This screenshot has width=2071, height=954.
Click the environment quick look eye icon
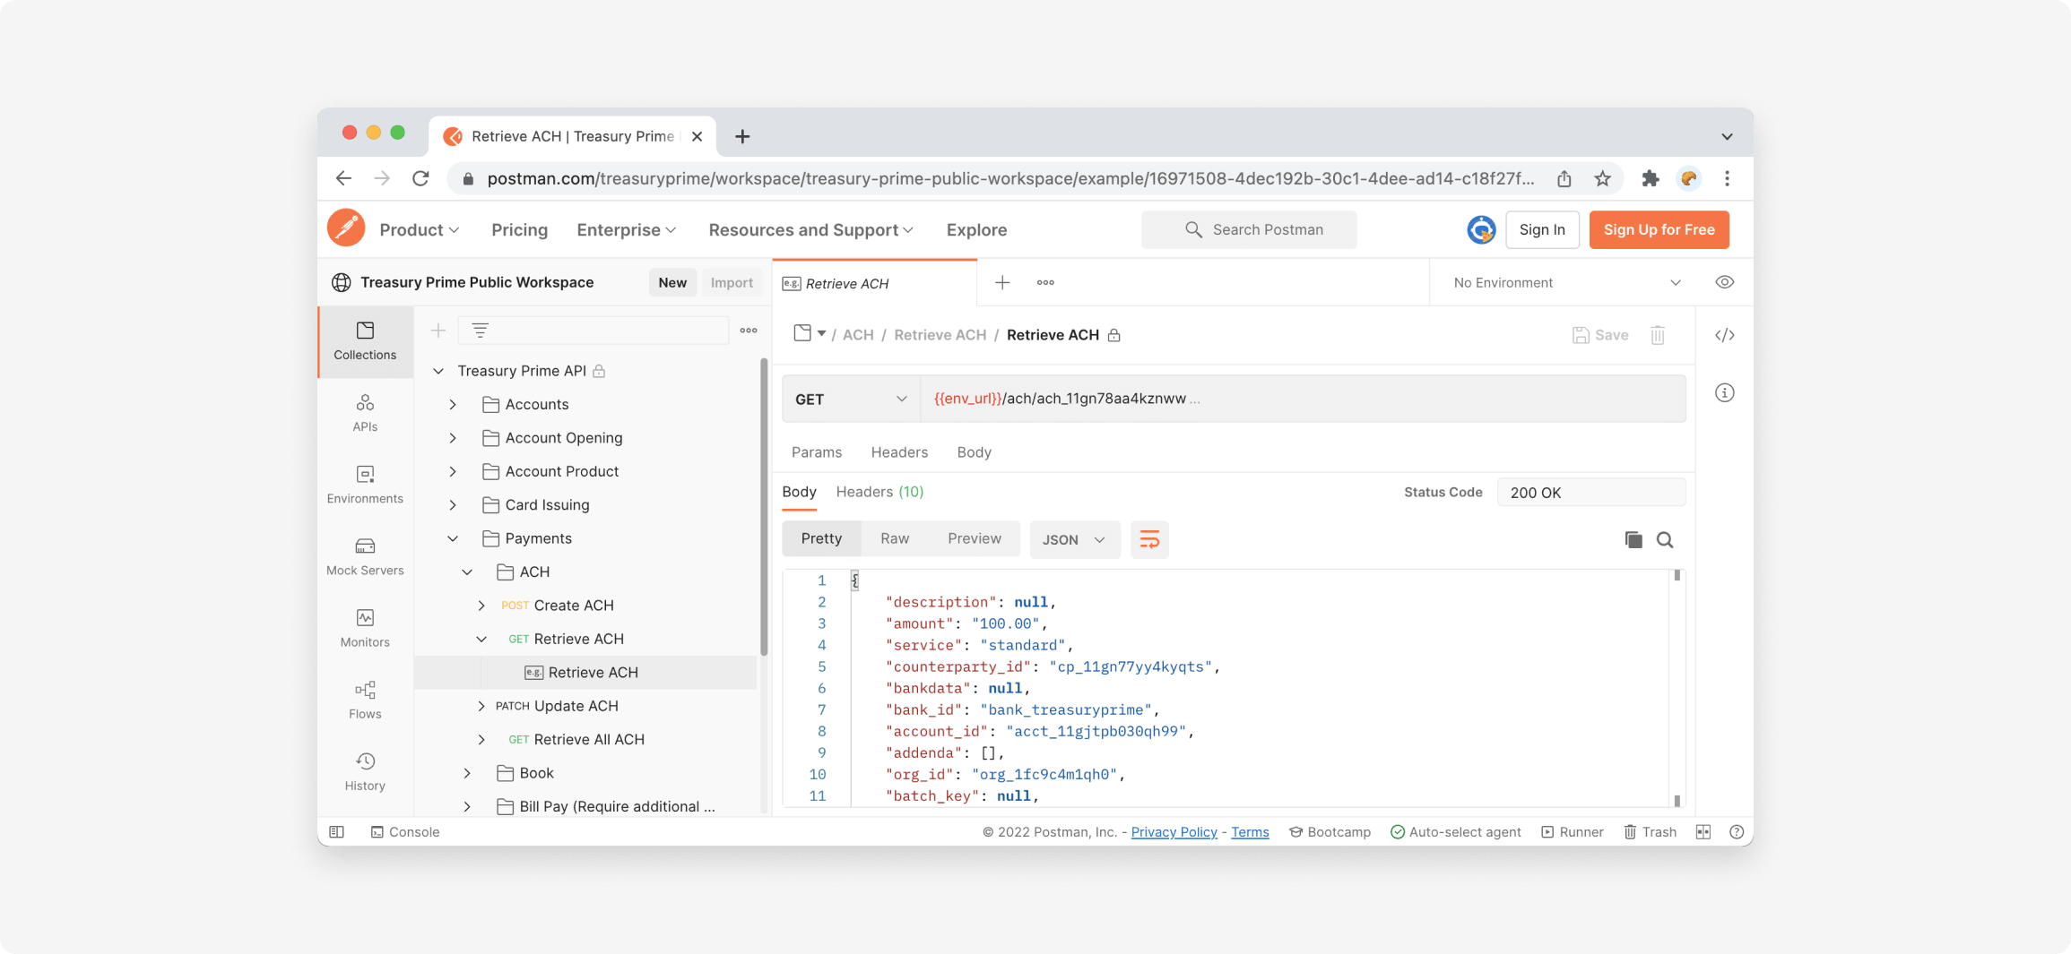point(1724,282)
